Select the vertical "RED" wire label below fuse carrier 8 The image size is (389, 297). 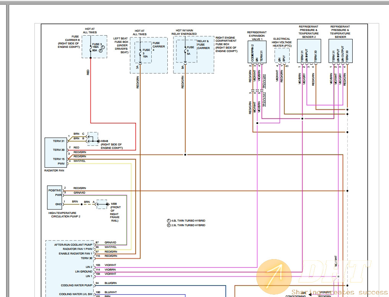point(88,72)
